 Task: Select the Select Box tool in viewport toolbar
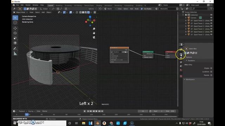point(15,18)
